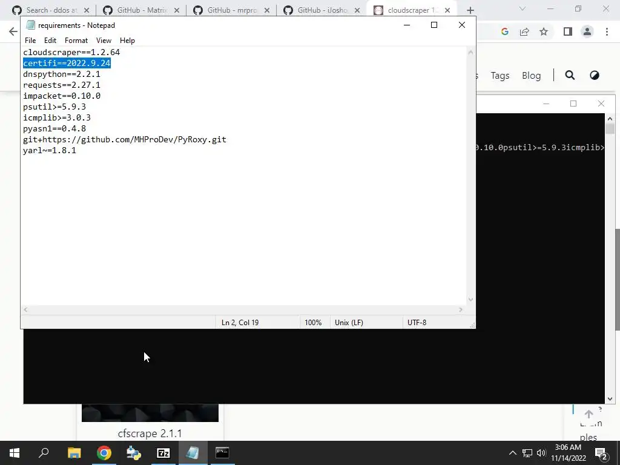Minimize the Notepad window

pos(406,25)
